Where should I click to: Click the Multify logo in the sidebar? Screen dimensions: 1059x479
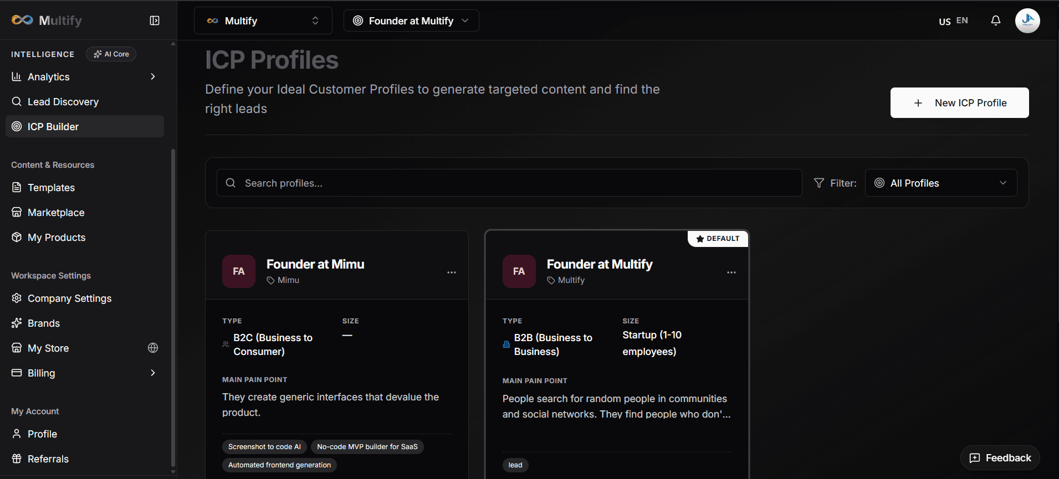coord(47,20)
